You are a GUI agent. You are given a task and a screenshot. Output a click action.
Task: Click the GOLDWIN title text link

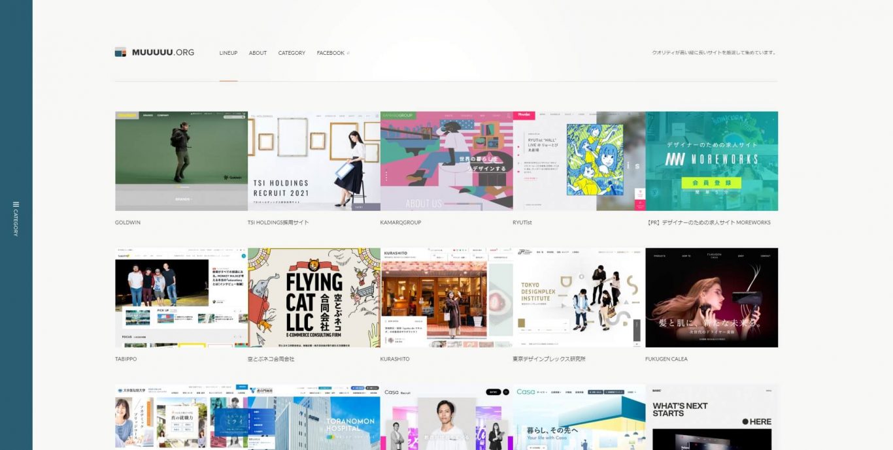[x=127, y=223]
